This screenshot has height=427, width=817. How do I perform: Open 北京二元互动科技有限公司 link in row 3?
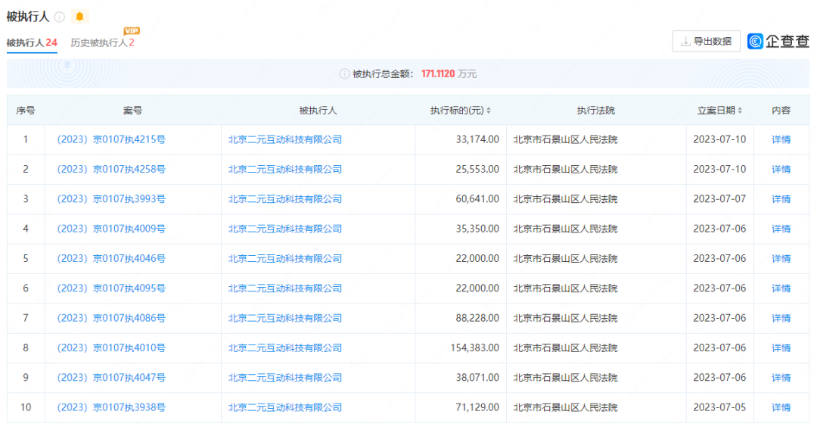point(285,199)
